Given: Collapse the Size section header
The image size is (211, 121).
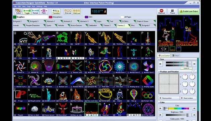Looking at the screenshot, I should 178,59.
